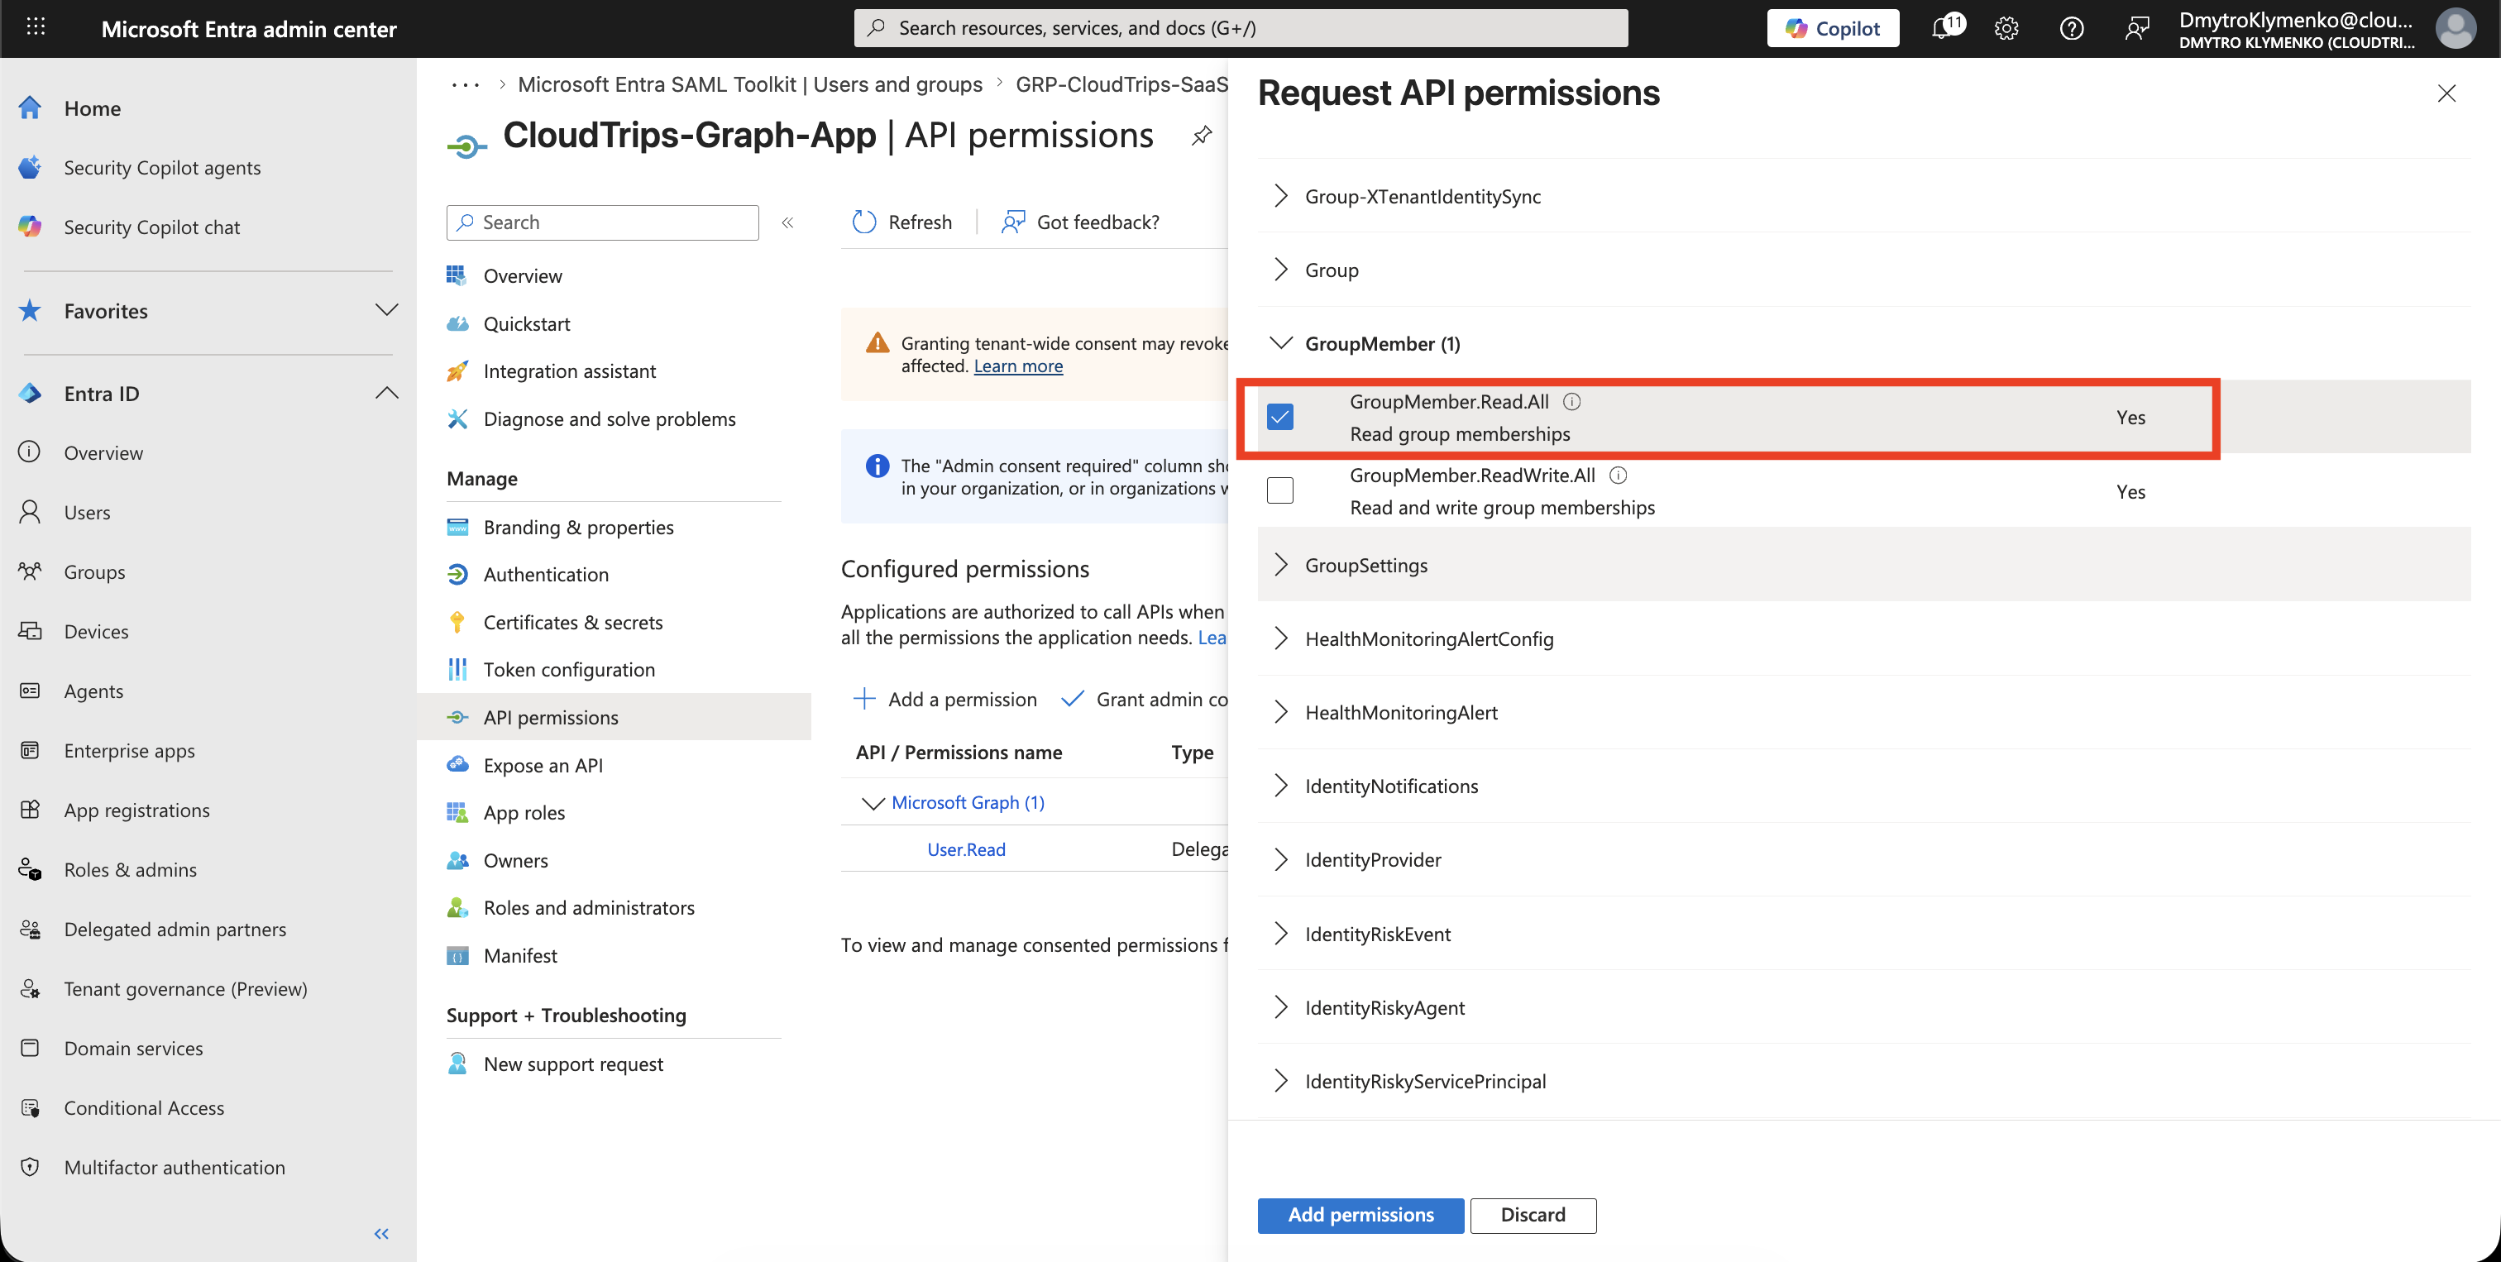Collapse the Entra ID navigation section
This screenshot has height=1262, width=2501.
point(386,393)
